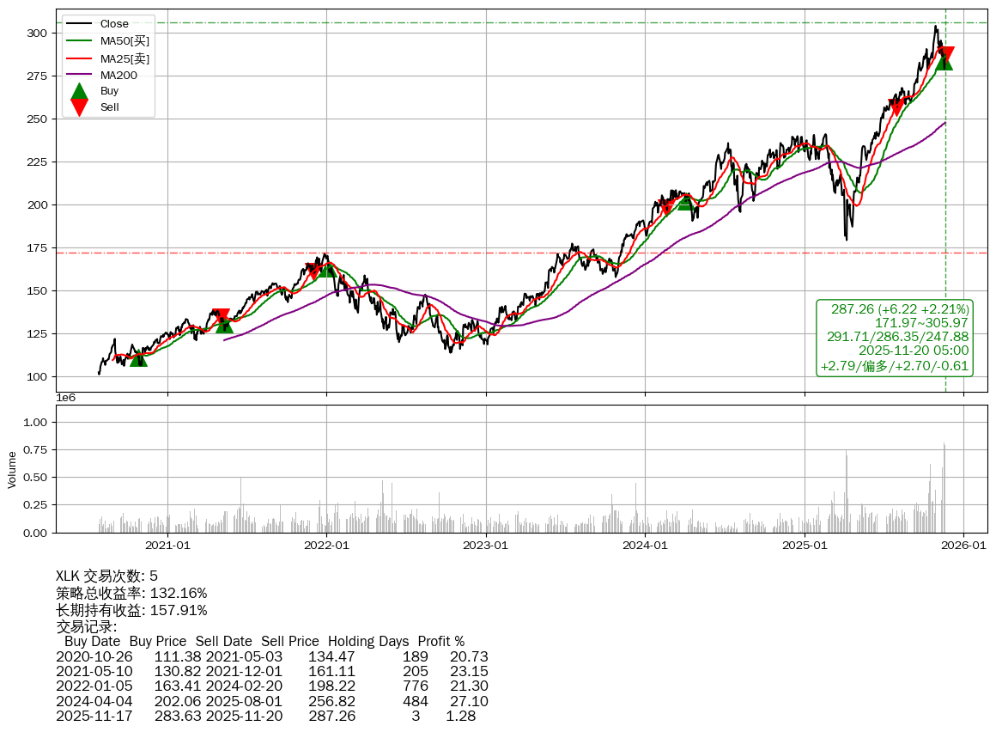
Task: Click the Sell marker from May 2021
Action: point(221,316)
